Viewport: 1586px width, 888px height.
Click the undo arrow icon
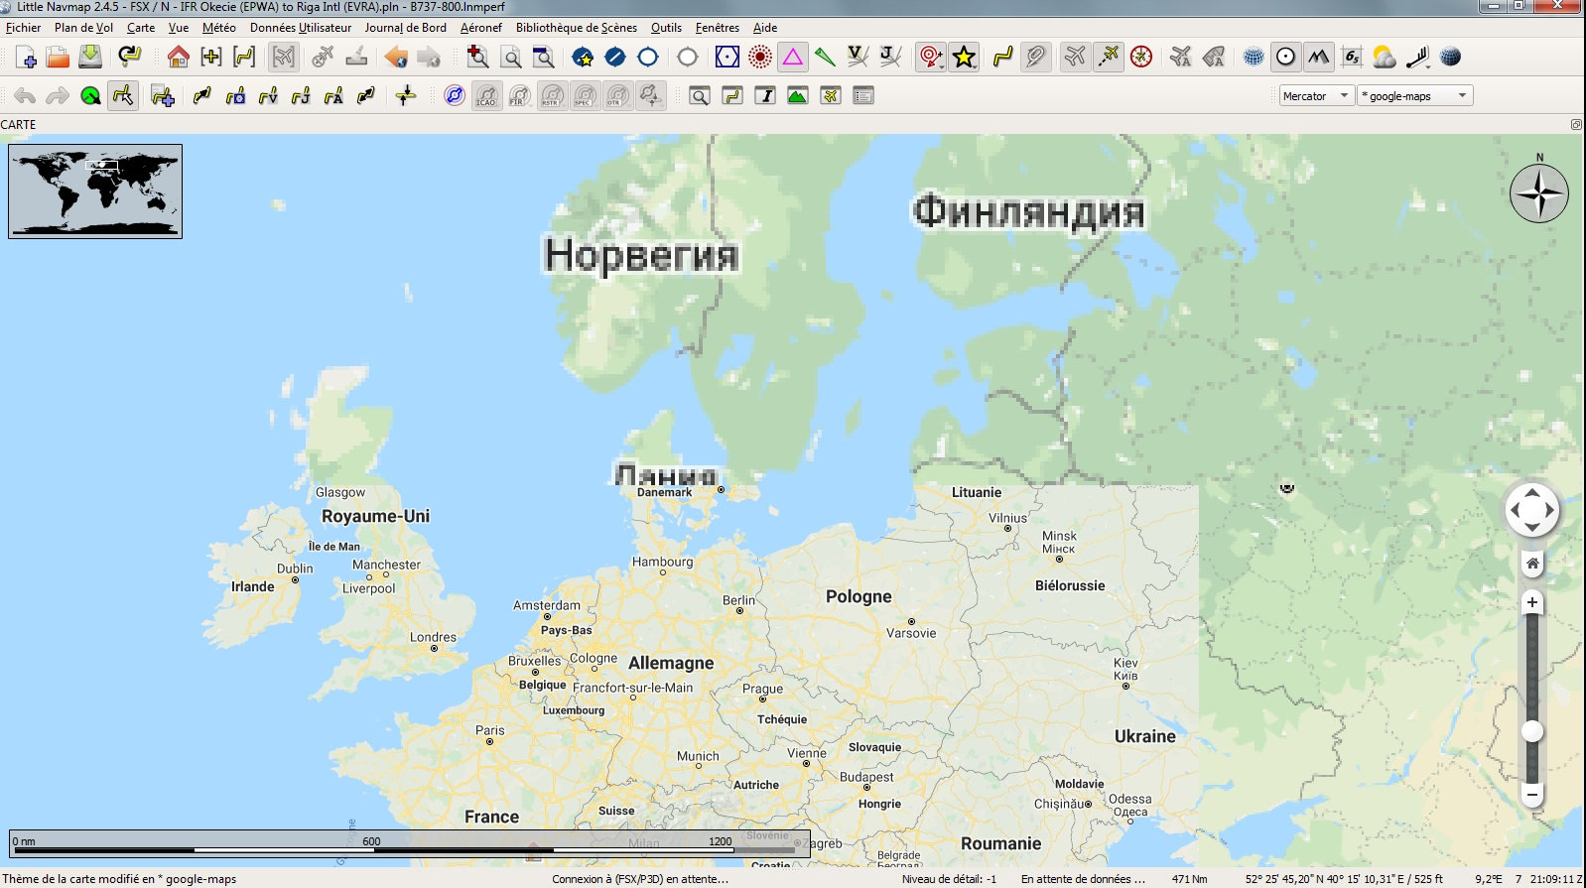[x=25, y=96]
